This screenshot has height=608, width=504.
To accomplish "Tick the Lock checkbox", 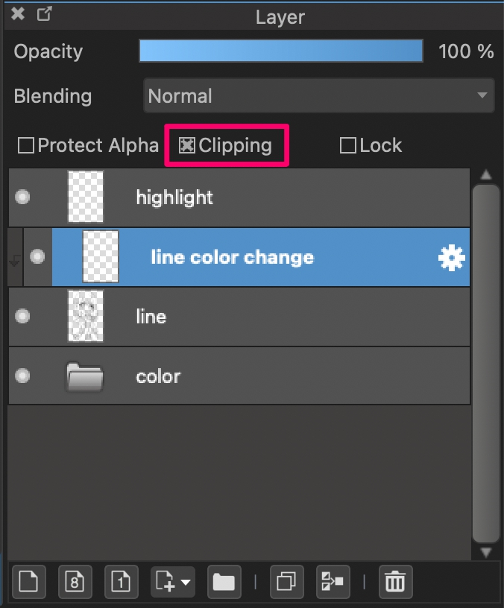I will (347, 145).
